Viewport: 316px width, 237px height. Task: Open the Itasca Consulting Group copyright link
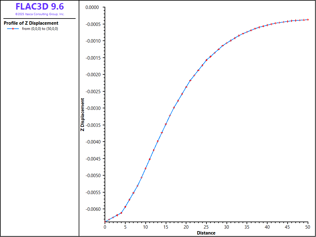pos(39,14)
